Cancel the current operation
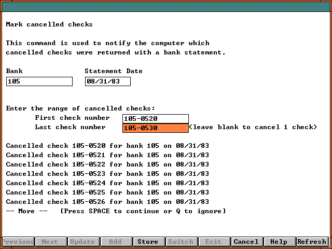 (x=246, y=242)
